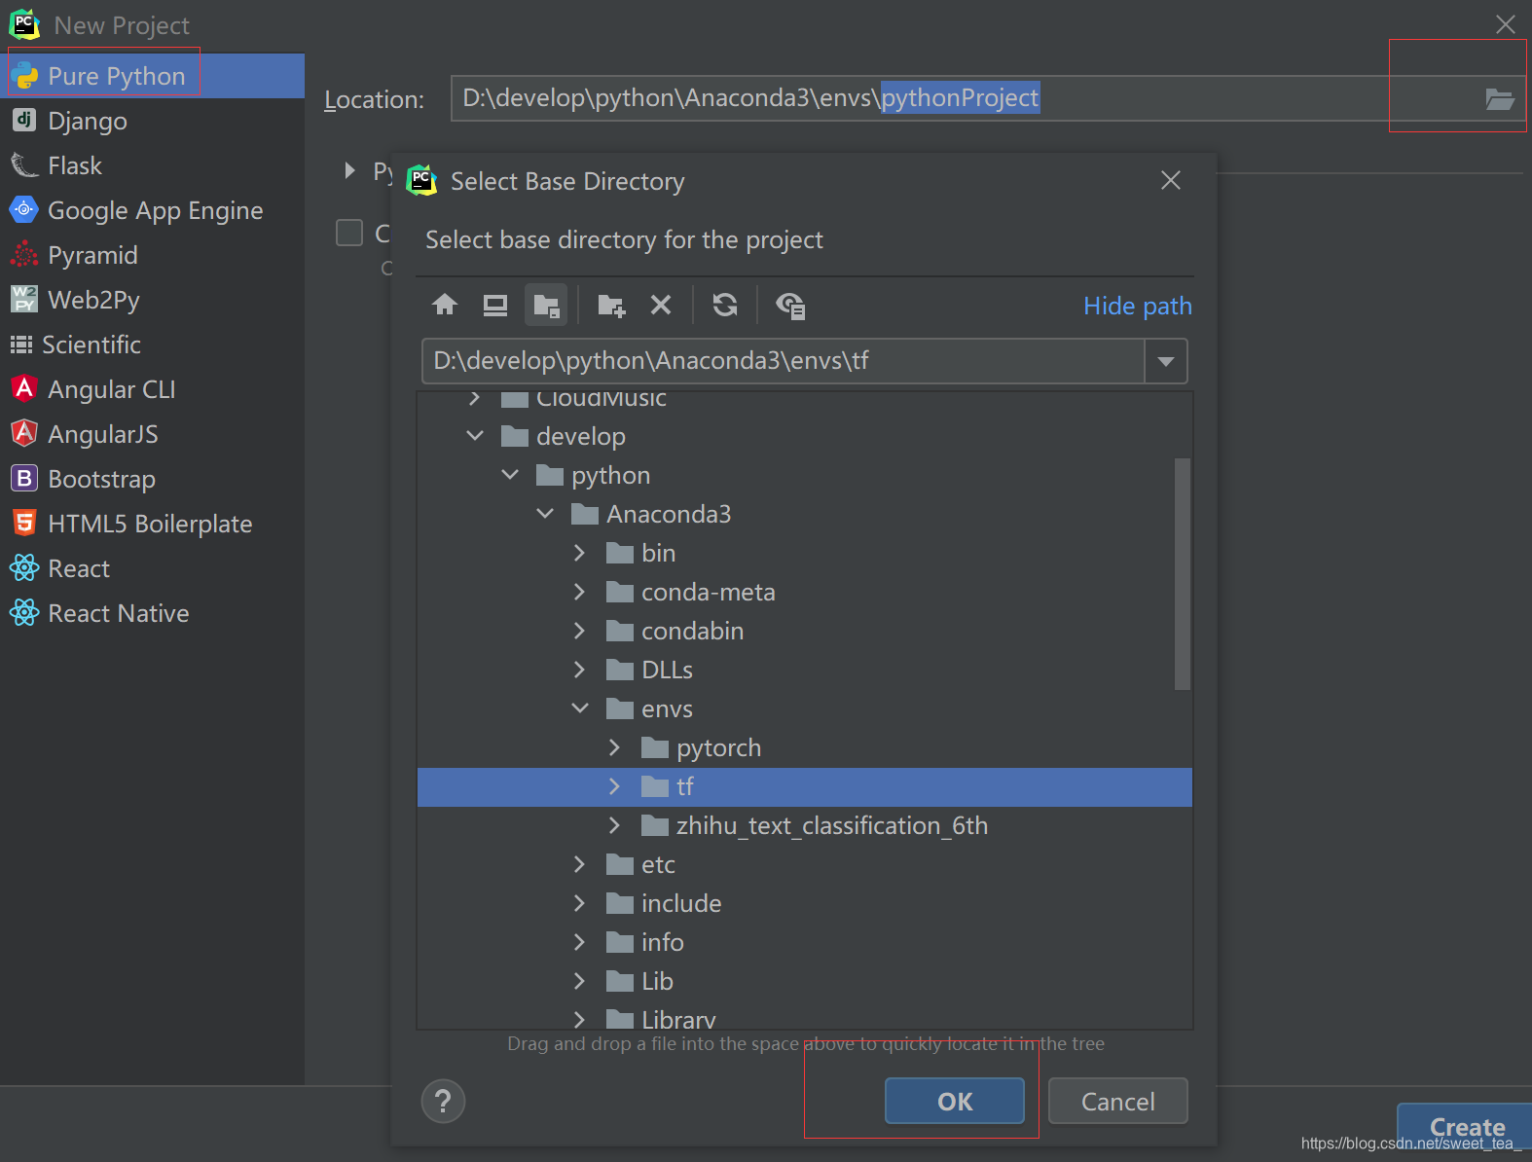Select Flask project type
Image resolution: width=1532 pixels, height=1162 pixels.
[152, 165]
